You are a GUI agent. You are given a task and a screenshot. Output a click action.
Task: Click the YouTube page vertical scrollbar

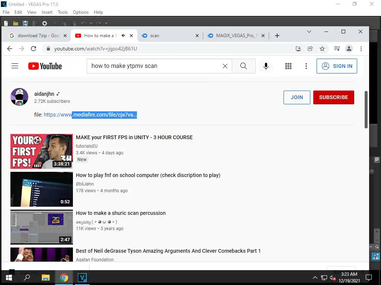click(366, 109)
